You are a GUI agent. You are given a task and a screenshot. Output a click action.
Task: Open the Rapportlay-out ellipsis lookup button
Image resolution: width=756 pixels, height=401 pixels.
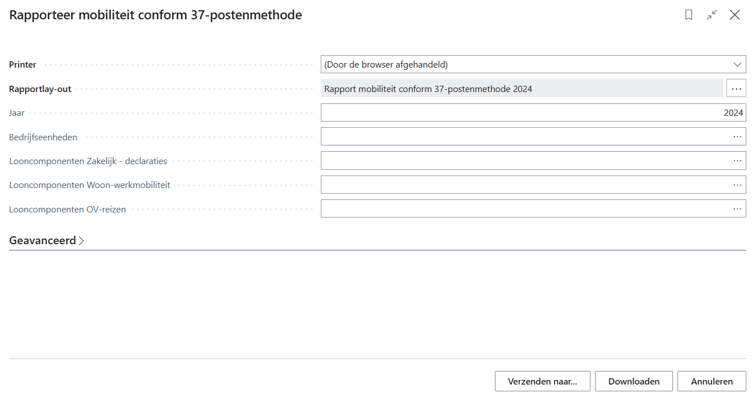coord(736,89)
